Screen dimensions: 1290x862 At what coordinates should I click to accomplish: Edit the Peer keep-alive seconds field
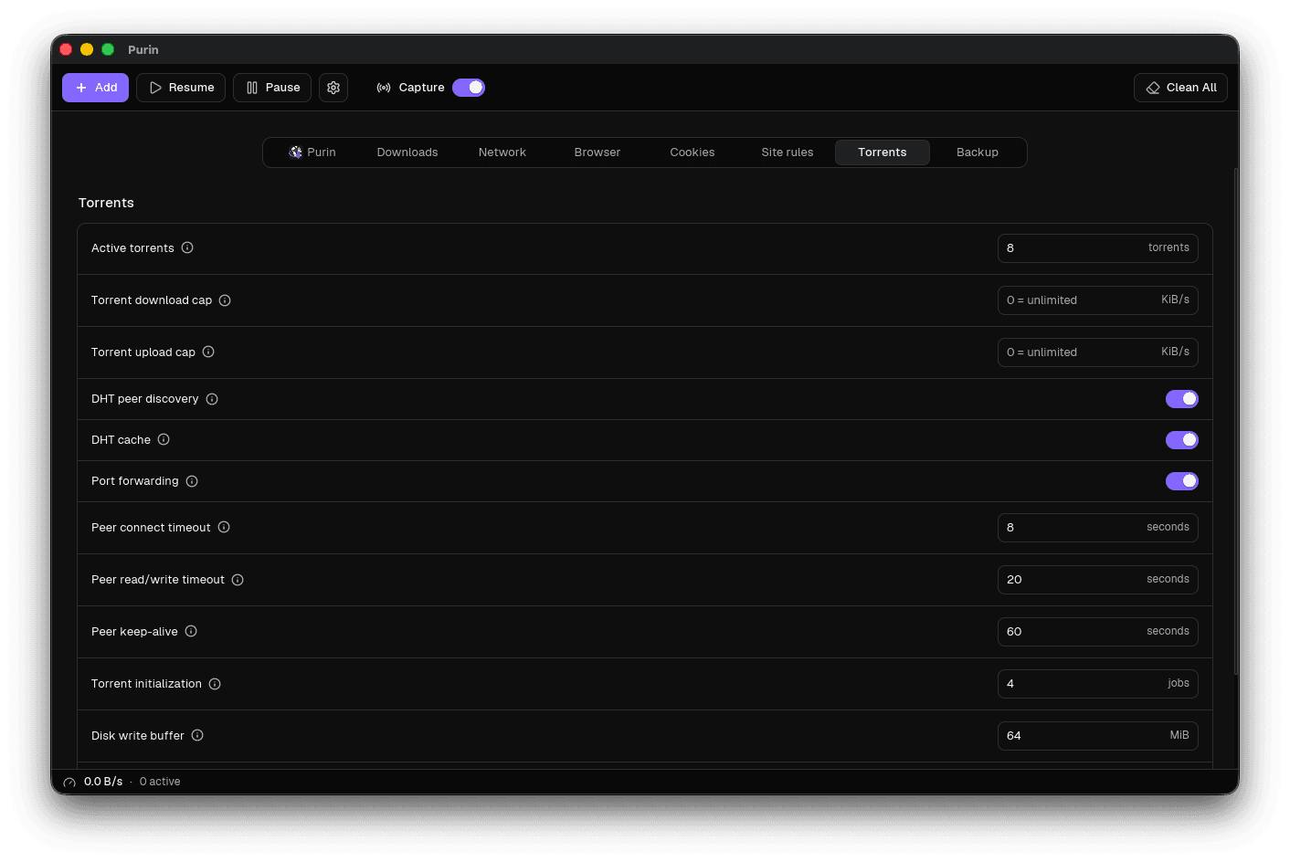tap(1098, 632)
